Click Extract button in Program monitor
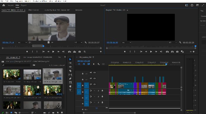 [x=172, y=52]
